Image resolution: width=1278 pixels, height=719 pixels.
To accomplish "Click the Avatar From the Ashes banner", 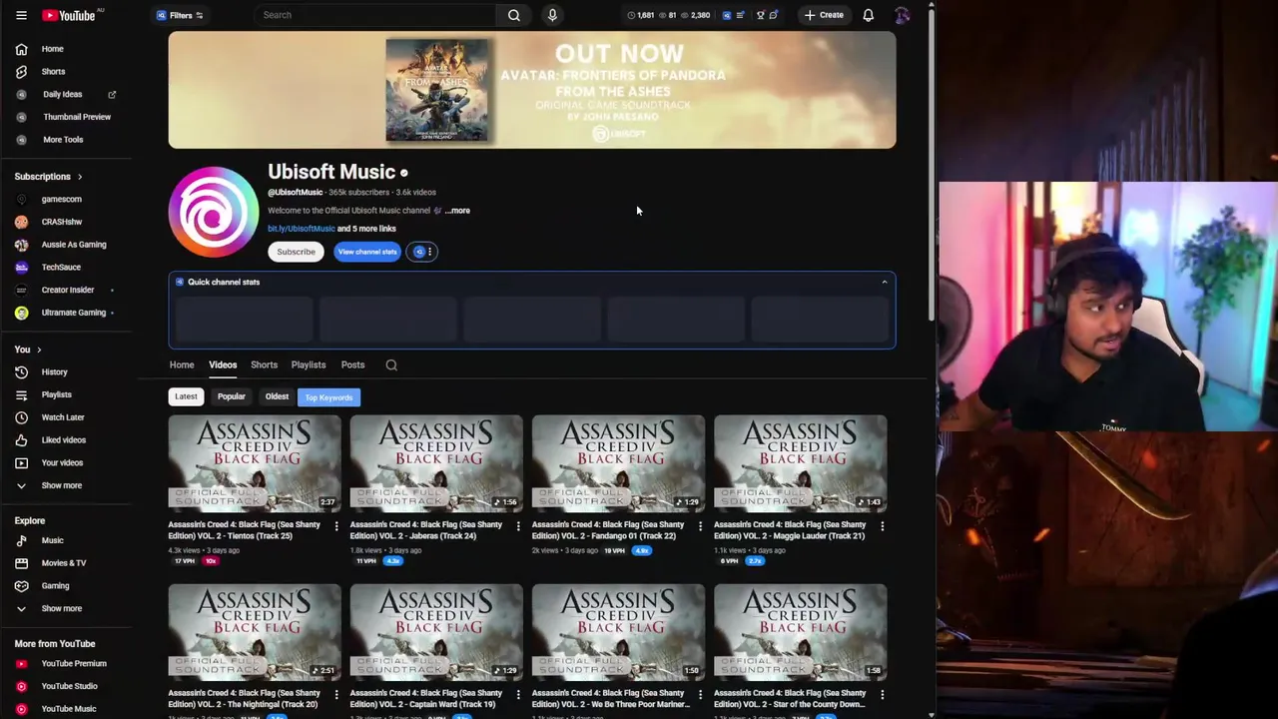I will [532, 90].
